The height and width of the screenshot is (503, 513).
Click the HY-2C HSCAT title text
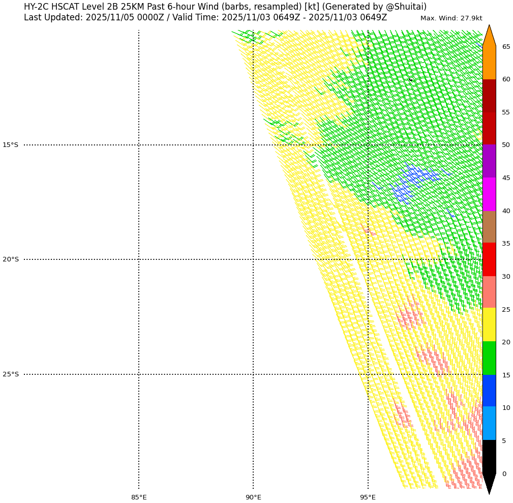[x=225, y=7]
